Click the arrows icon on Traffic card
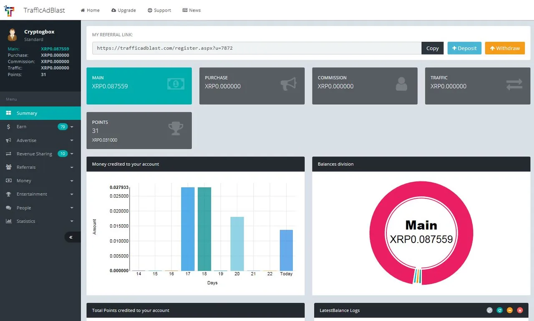 tap(514, 85)
